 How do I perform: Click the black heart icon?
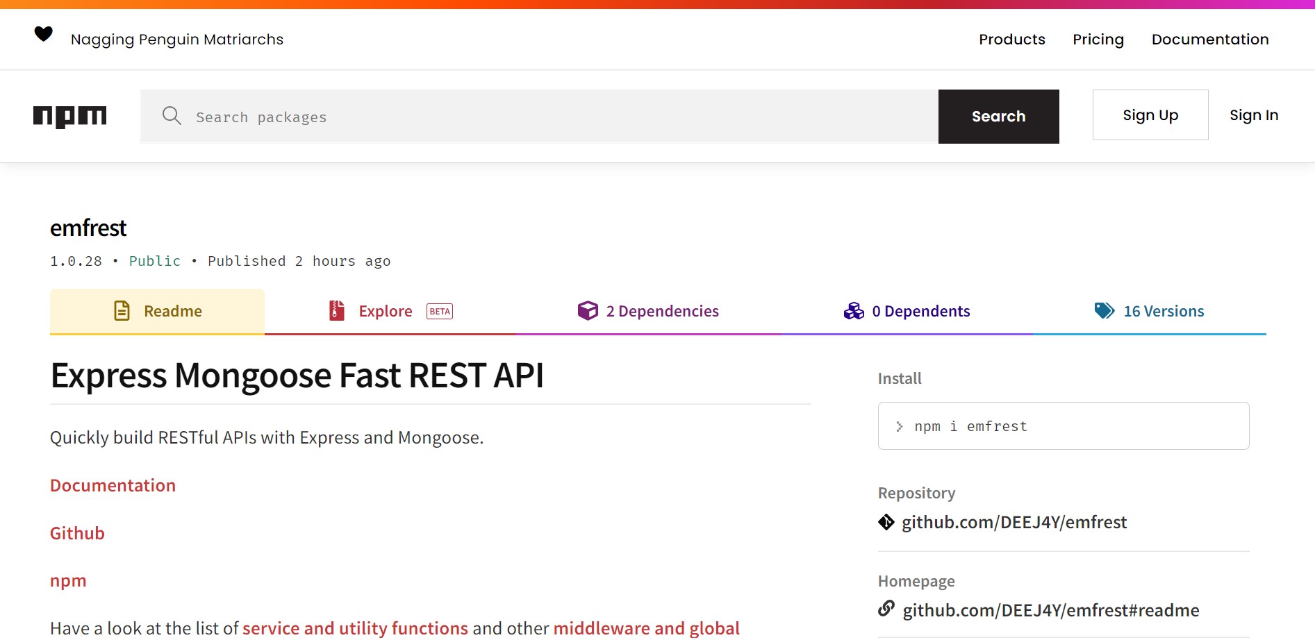point(44,33)
